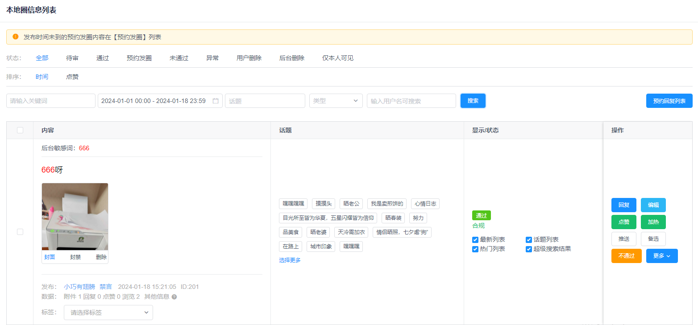Screen dimensions: 698x325
Task: Tick the select-all checkbox in table header
Action: (x=20, y=130)
